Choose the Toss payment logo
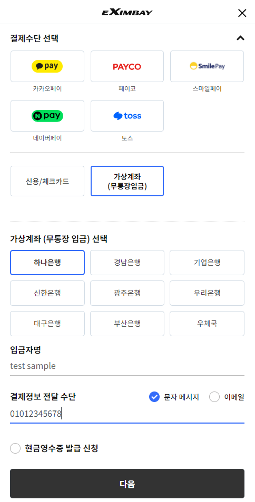255x502 pixels. click(127, 116)
